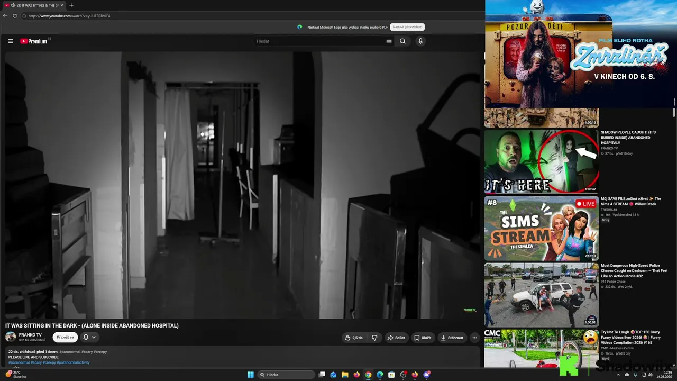Open the FRANKO TV channel avatar
The width and height of the screenshot is (677, 381).
click(11, 337)
